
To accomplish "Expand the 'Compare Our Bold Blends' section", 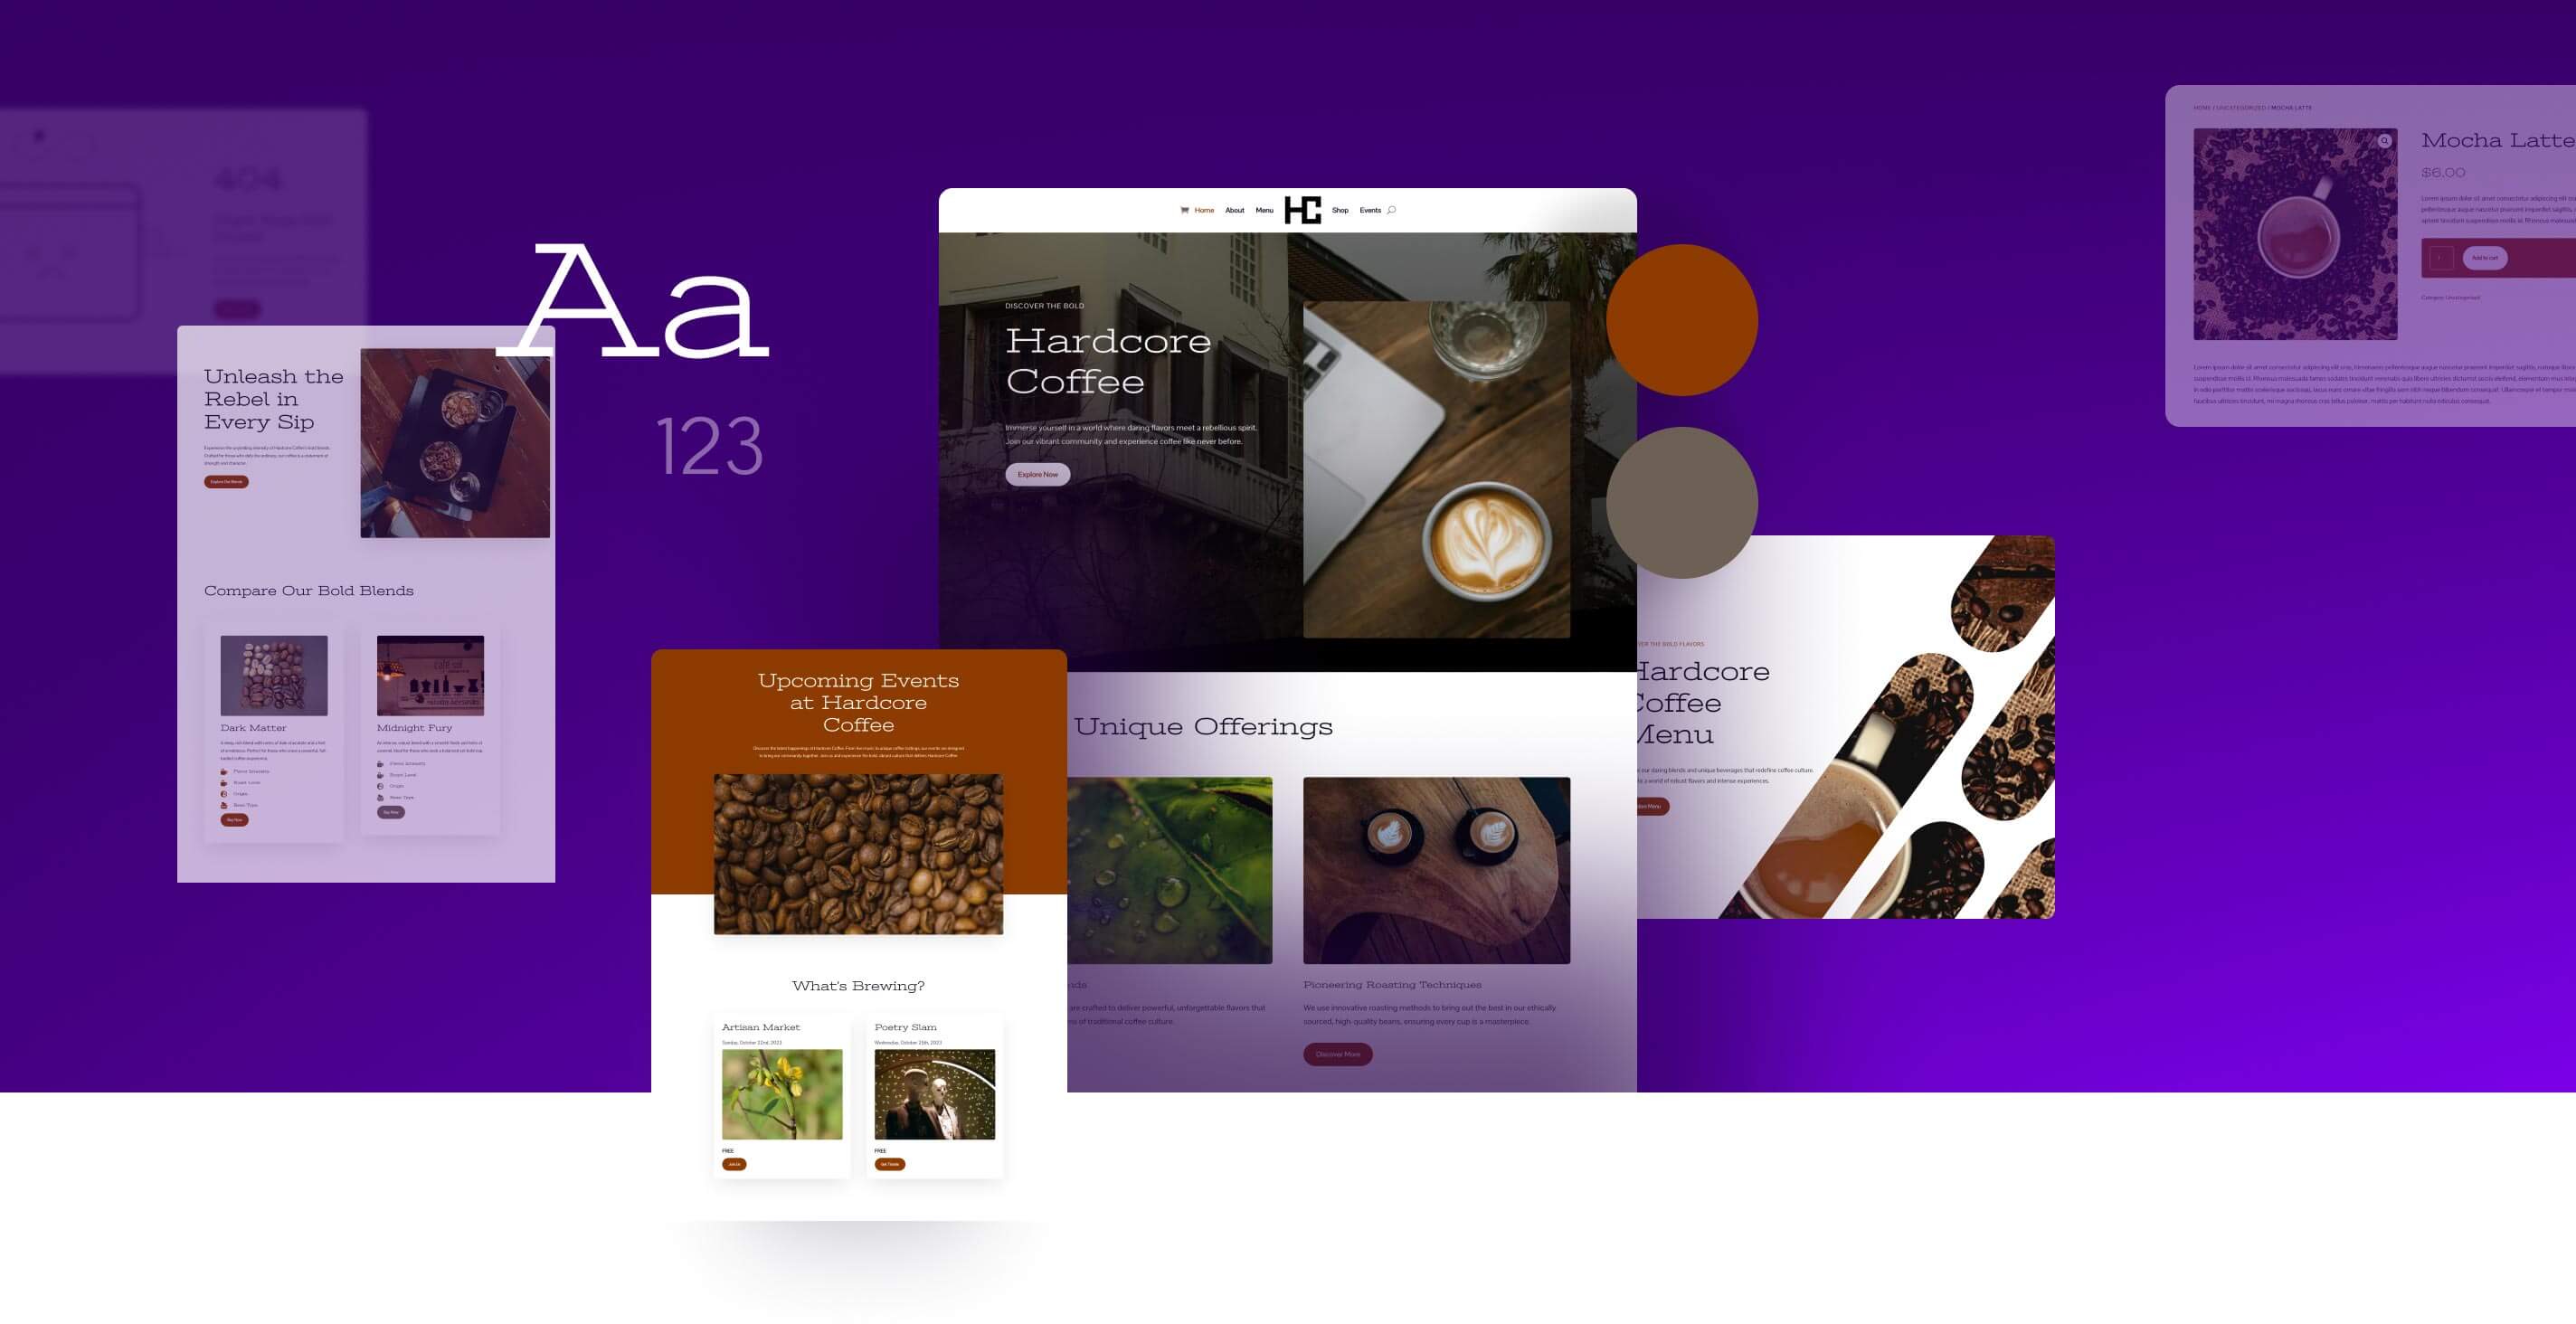I will pyautogui.click(x=309, y=590).
